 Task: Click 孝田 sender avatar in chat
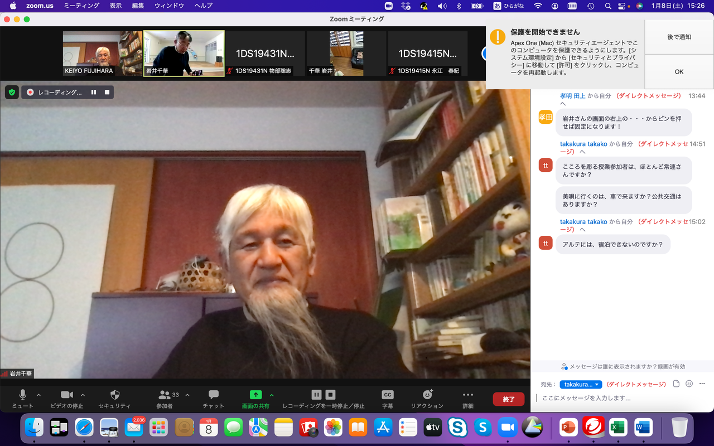(x=546, y=117)
